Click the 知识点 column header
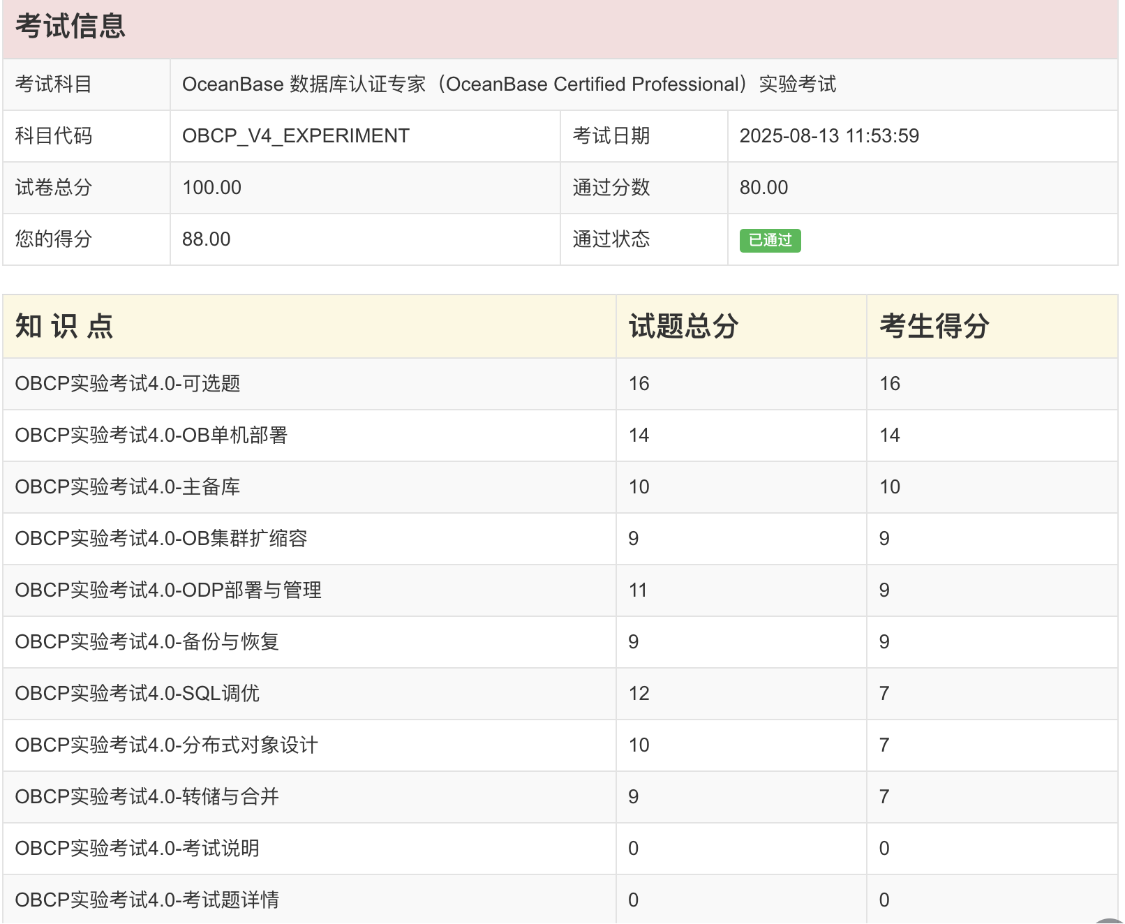This screenshot has width=1125, height=924. click(64, 327)
